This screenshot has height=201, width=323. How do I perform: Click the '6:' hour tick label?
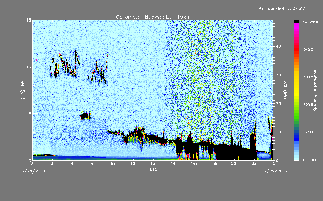click(x=93, y=164)
